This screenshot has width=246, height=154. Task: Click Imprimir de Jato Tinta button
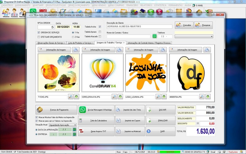(130, 110)
